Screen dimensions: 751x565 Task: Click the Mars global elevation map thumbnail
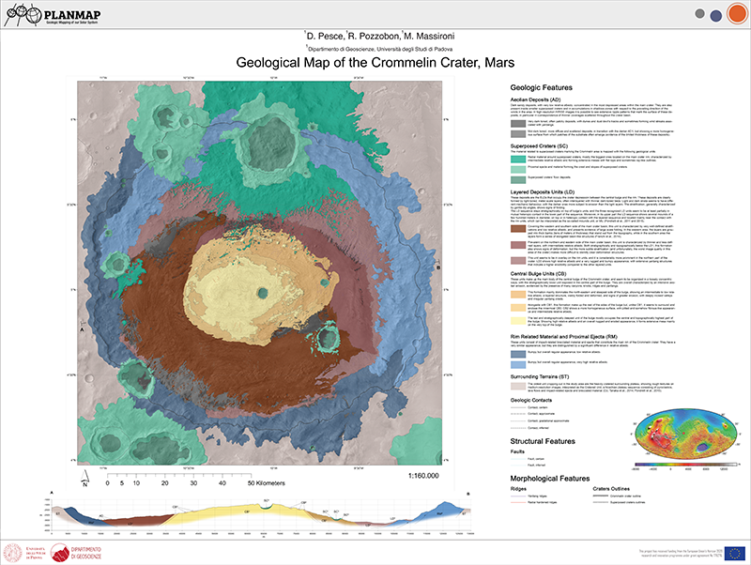[685, 435]
